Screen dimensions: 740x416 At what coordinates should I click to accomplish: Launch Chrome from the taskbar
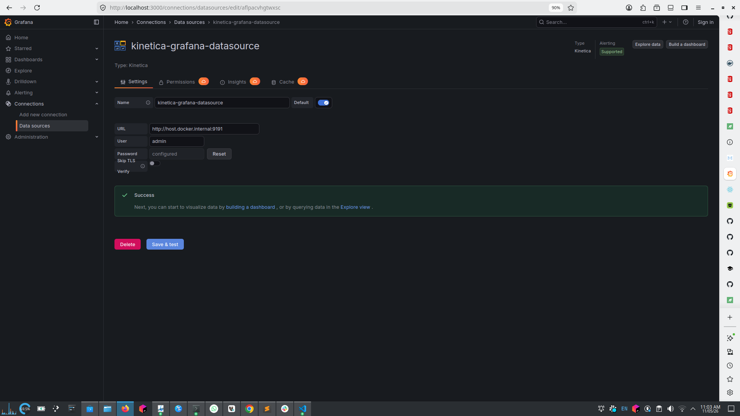coord(249,409)
